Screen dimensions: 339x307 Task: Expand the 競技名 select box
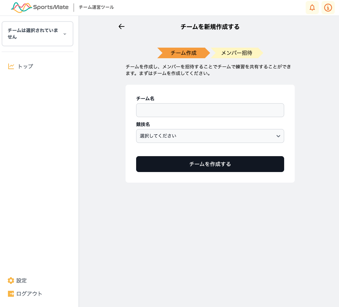coord(210,136)
